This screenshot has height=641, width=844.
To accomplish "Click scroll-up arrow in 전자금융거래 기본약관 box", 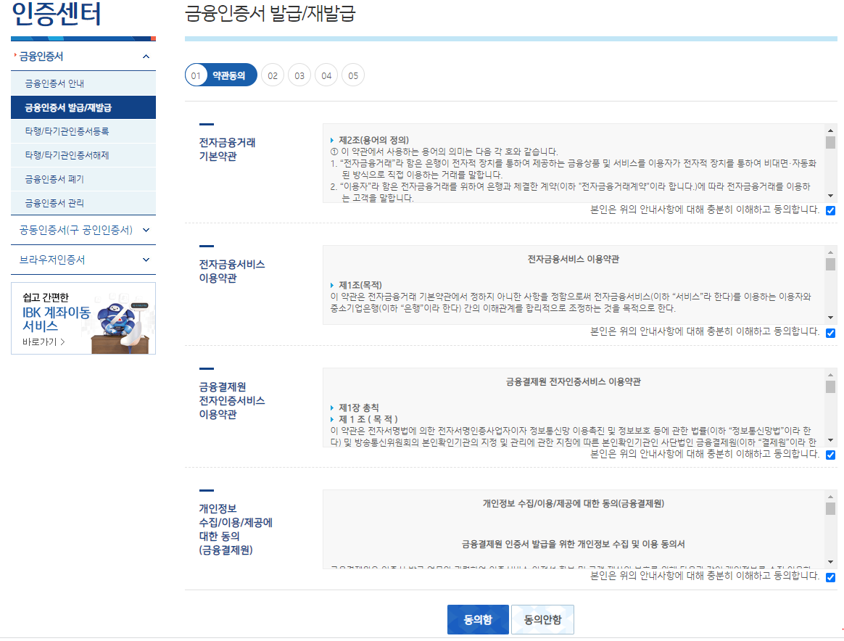I will [830, 131].
